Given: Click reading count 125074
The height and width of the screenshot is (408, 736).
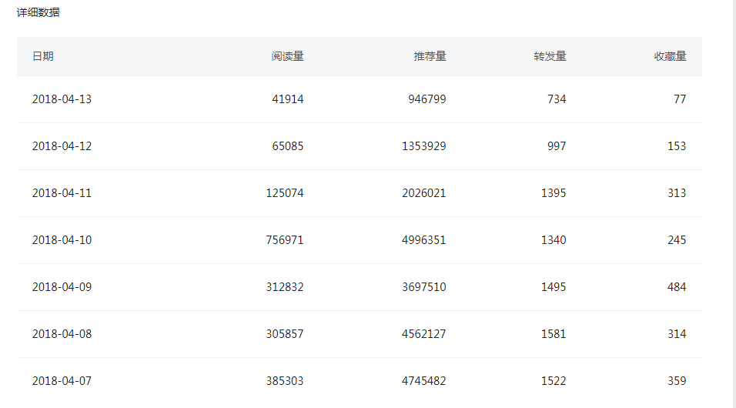Looking at the screenshot, I should [x=285, y=193].
